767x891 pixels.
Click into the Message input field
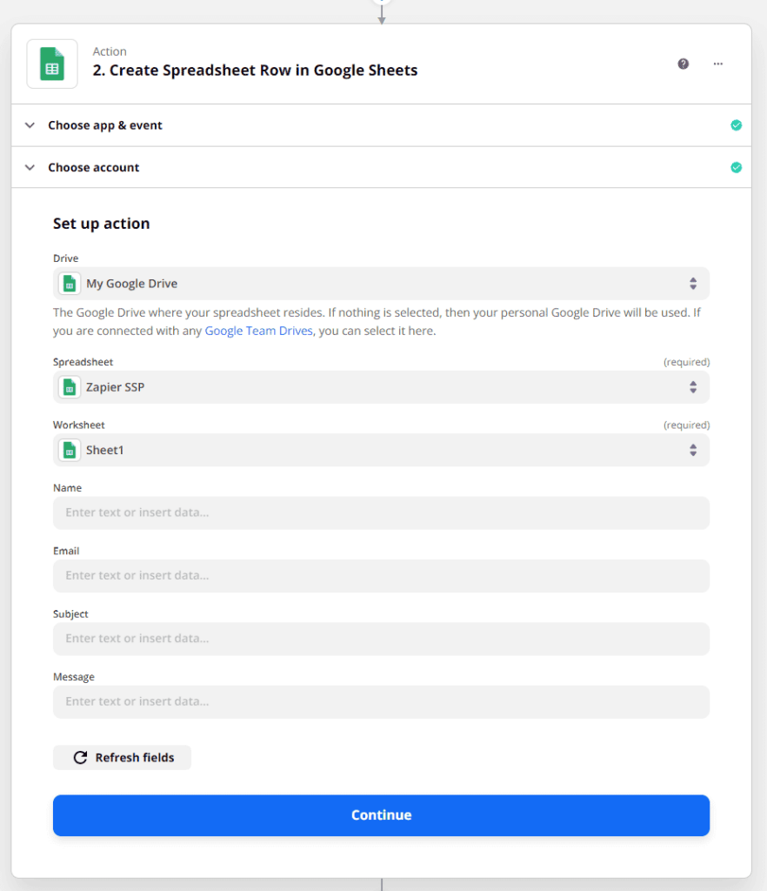tap(381, 702)
